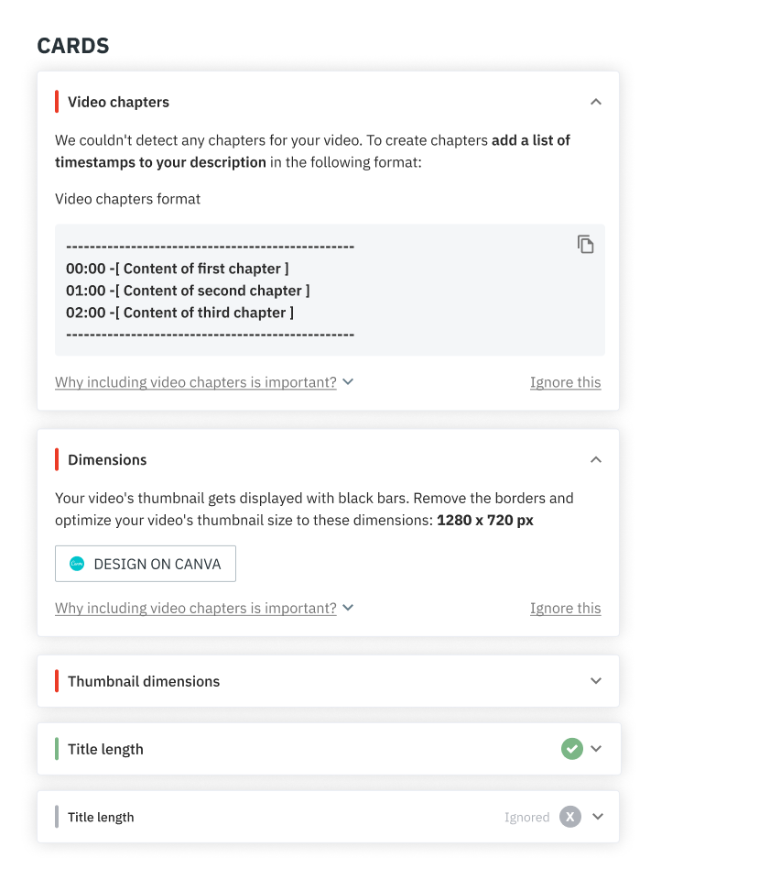Viewport: 759px width, 880px height.
Task: Expand the ignored Title length card chevron
Action: (598, 817)
